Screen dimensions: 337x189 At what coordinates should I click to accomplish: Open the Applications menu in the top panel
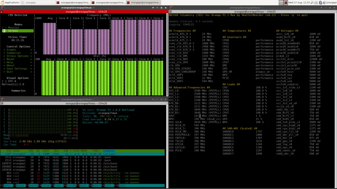point(12,2)
